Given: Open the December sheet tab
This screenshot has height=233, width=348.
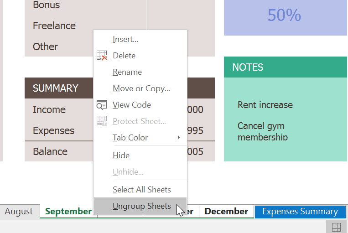Looking at the screenshot, I should point(226,212).
